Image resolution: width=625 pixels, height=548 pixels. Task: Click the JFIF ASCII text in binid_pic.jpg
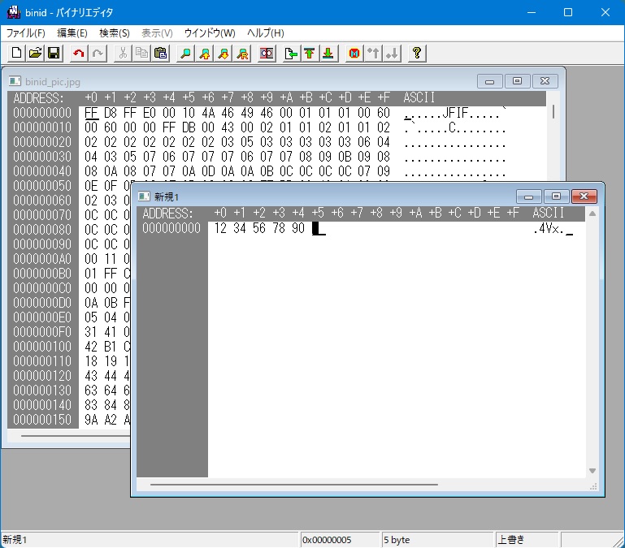pos(455,113)
